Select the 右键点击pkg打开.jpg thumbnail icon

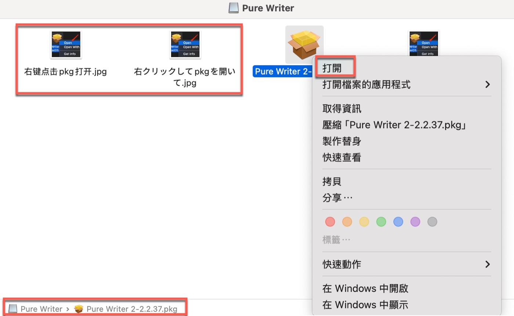[65, 44]
